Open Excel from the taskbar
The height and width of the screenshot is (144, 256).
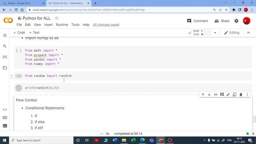[x=133, y=140]
